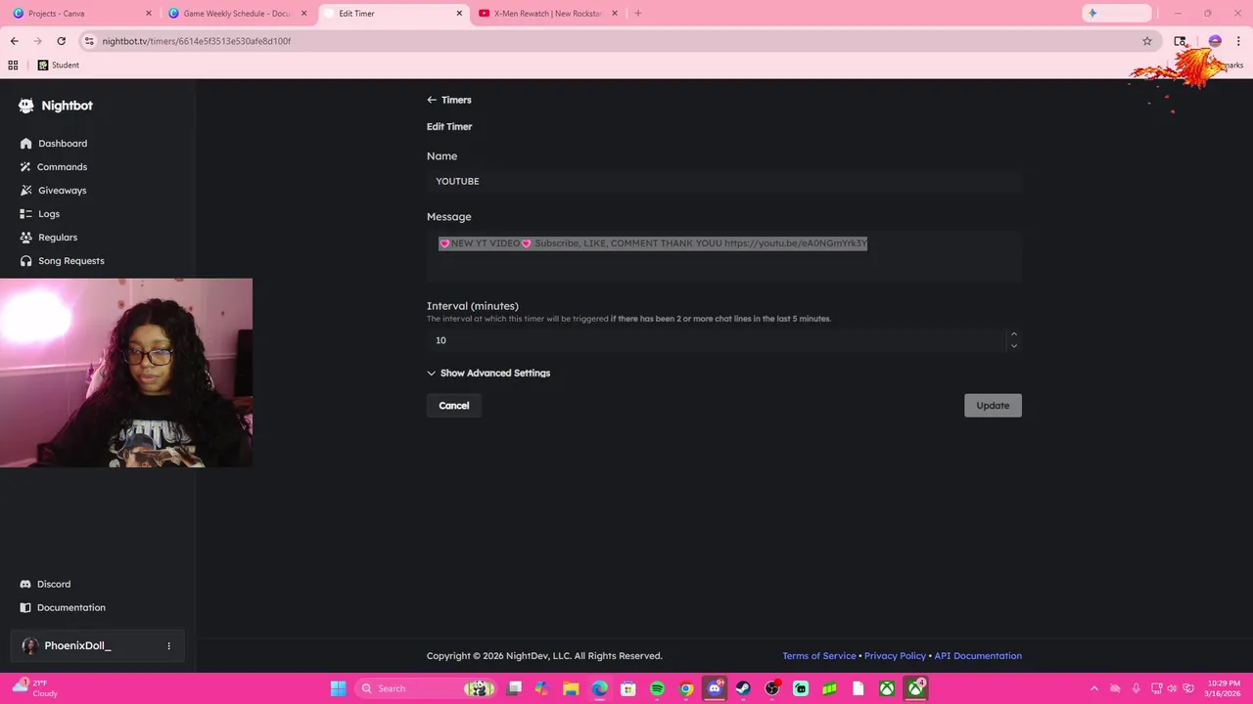Go back to Timers list
The image size is (1253, 704).
[449, 100]
